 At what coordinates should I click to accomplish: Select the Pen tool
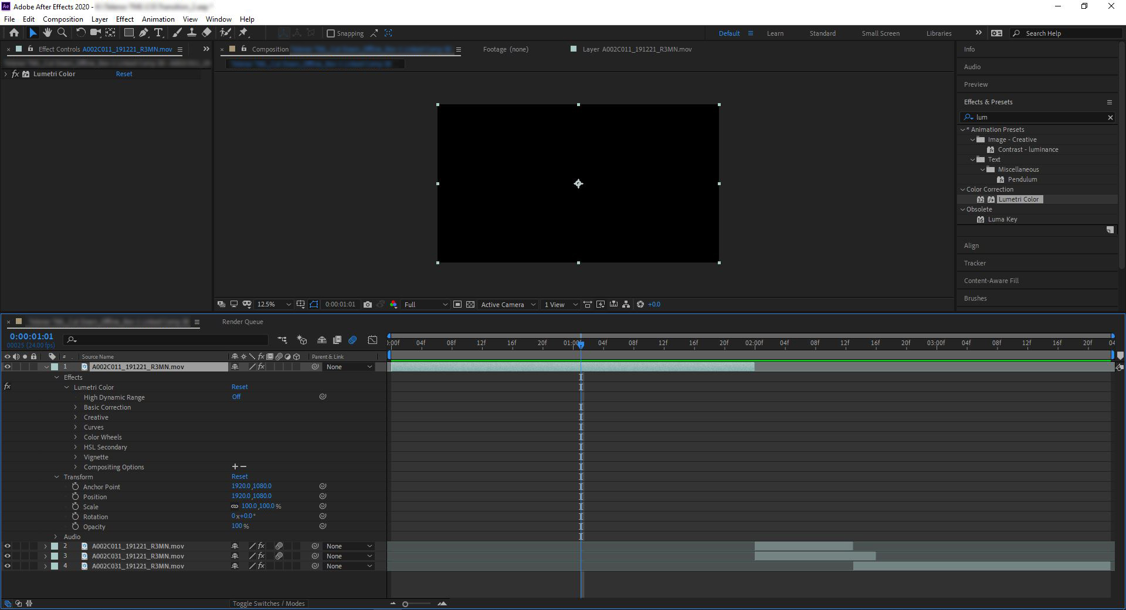(x=144, y=33)
